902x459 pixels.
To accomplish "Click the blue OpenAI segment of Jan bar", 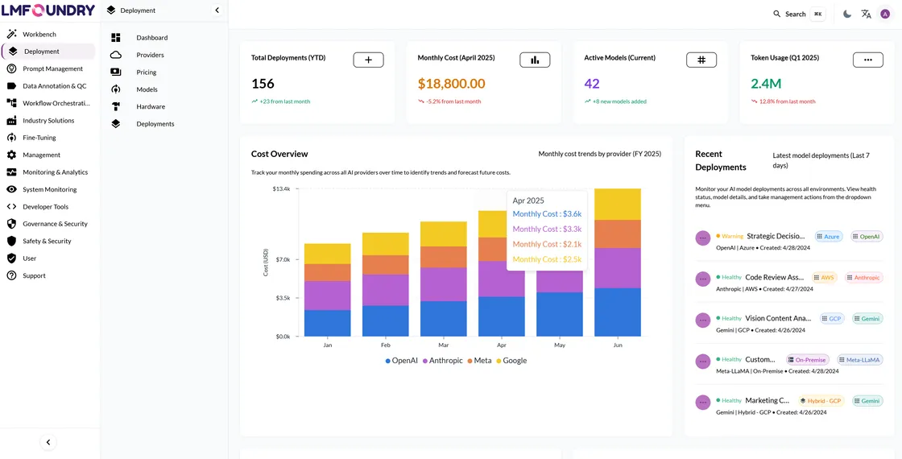I will (327, 323).
